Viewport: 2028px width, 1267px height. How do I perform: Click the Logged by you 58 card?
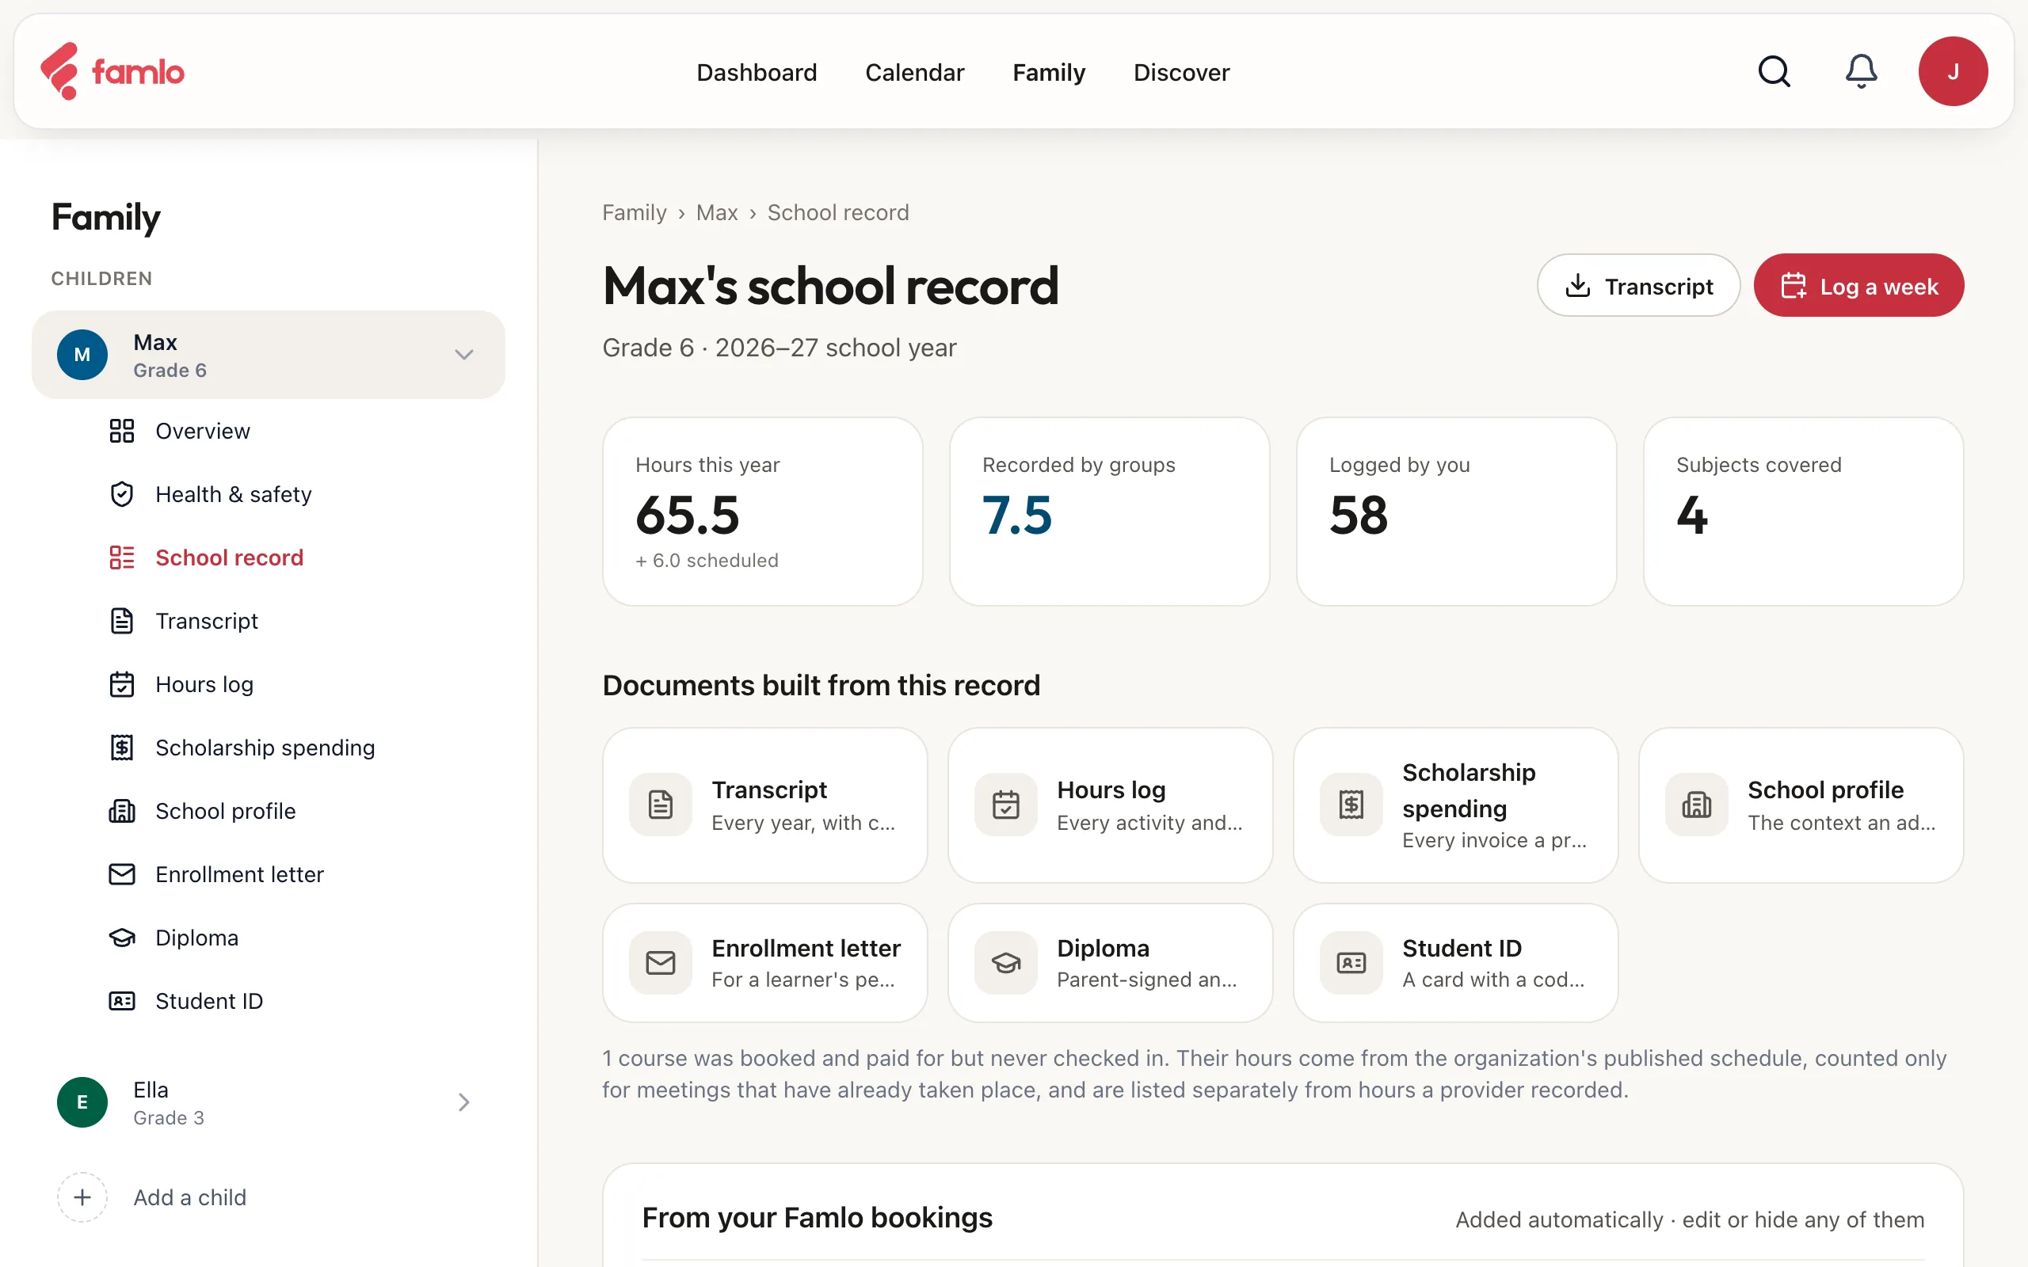(1455, 512)
